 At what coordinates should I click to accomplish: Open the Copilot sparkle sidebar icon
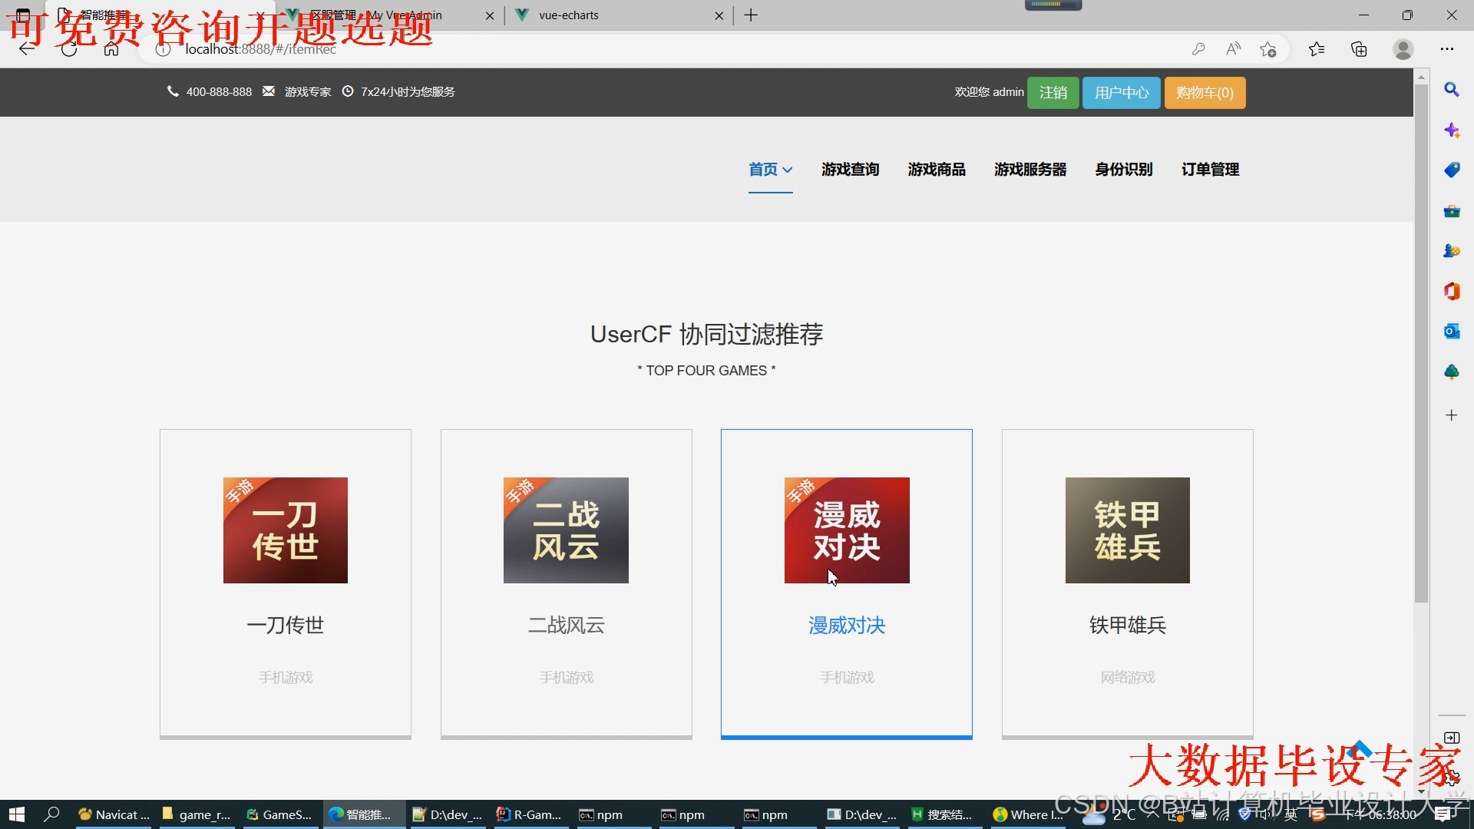(x=1451, y=130)
